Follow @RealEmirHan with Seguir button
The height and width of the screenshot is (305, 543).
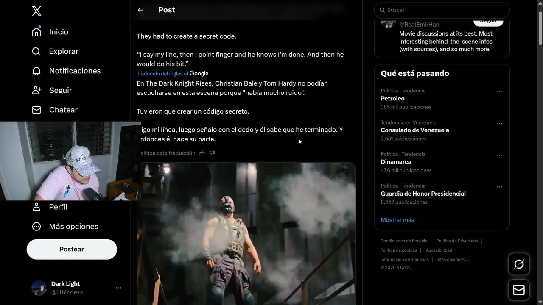coord(488,21)
